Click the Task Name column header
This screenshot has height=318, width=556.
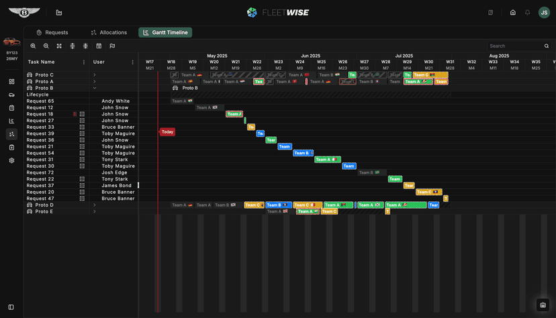[x=42, y=62]
